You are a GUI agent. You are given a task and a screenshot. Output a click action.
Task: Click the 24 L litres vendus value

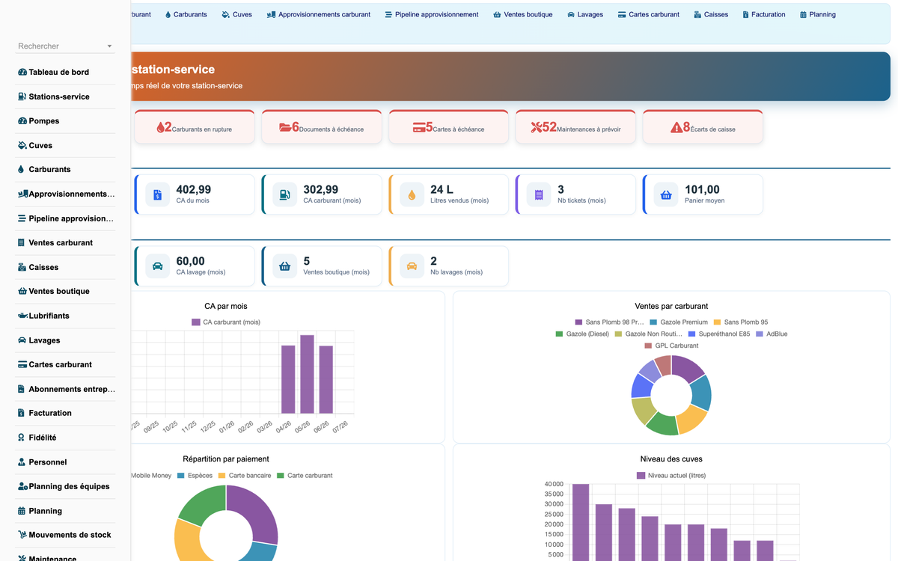click(x=442, y=190)
